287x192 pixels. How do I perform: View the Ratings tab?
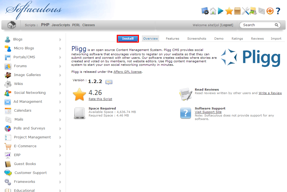click(237, 39)
